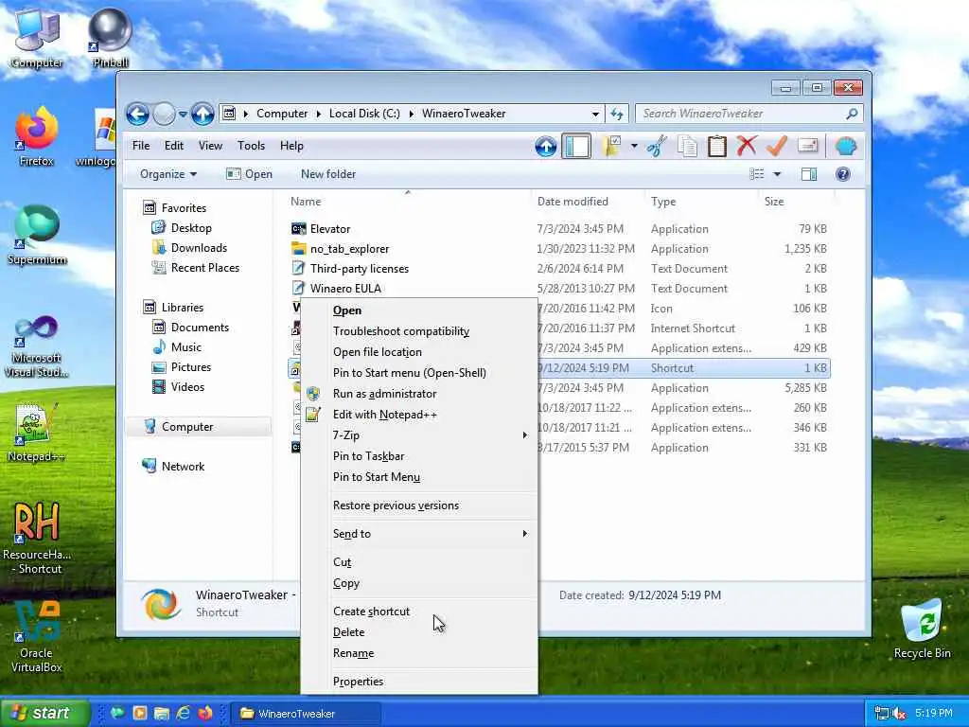Click the change view list icon

click(756, 174)
